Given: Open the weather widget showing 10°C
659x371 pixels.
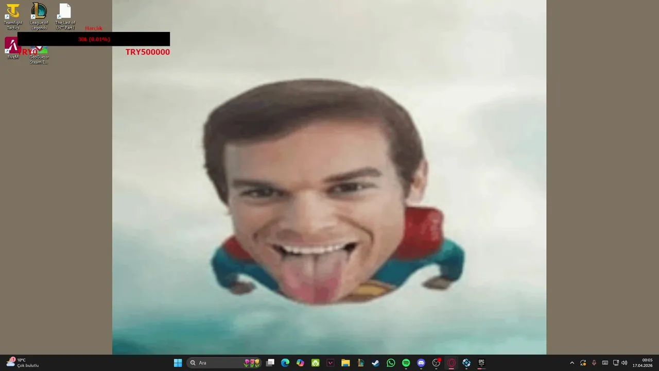Looking at the screenshot, I should click(23, 363).
